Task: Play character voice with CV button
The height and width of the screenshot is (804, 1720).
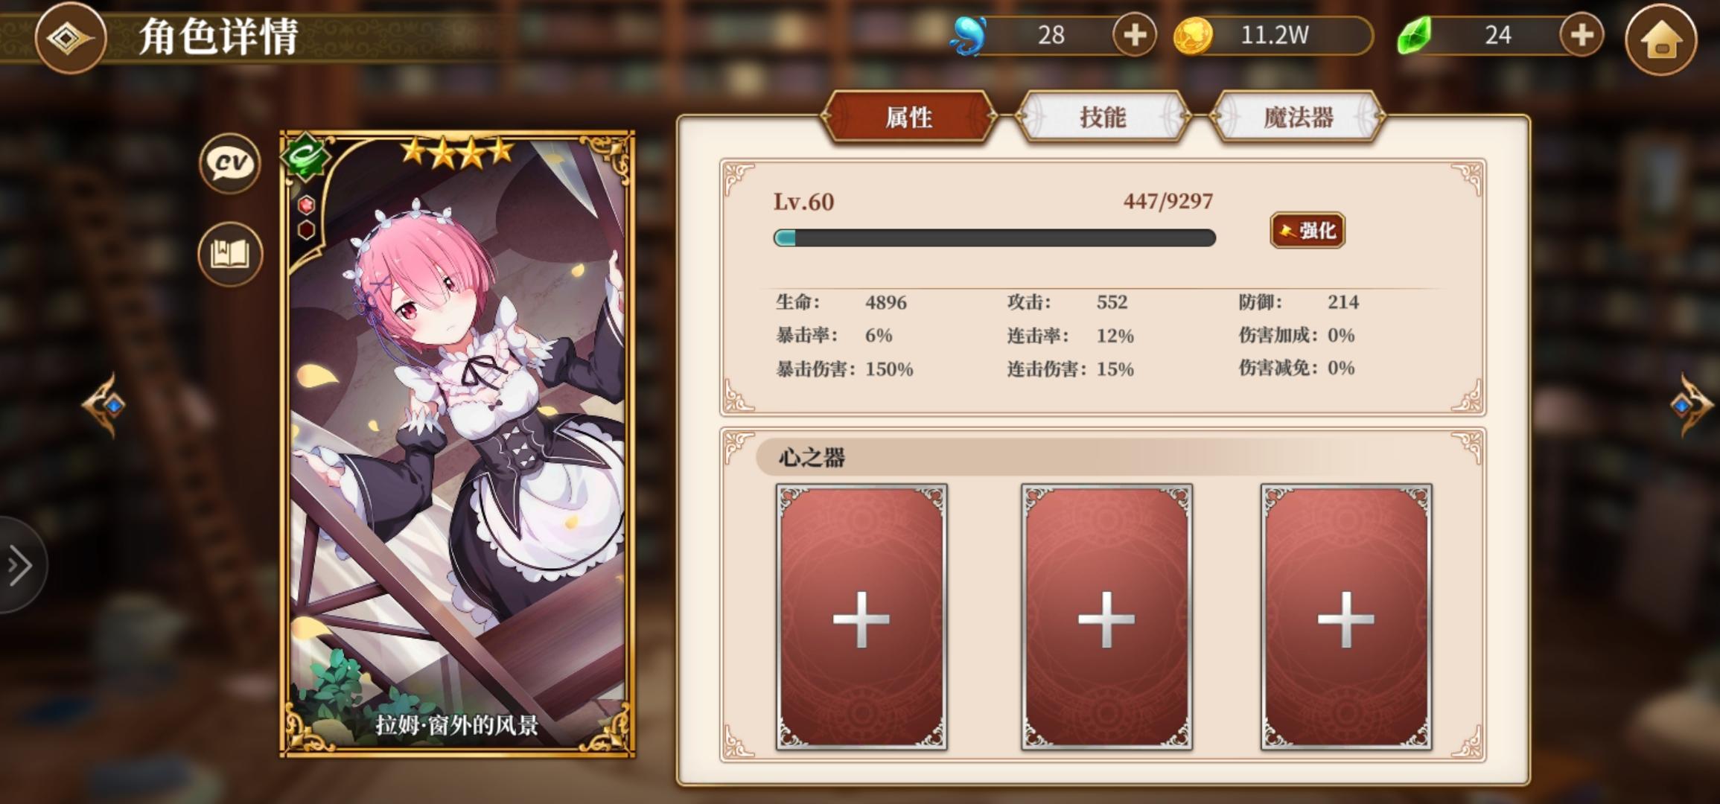Action: click(230, 164)
